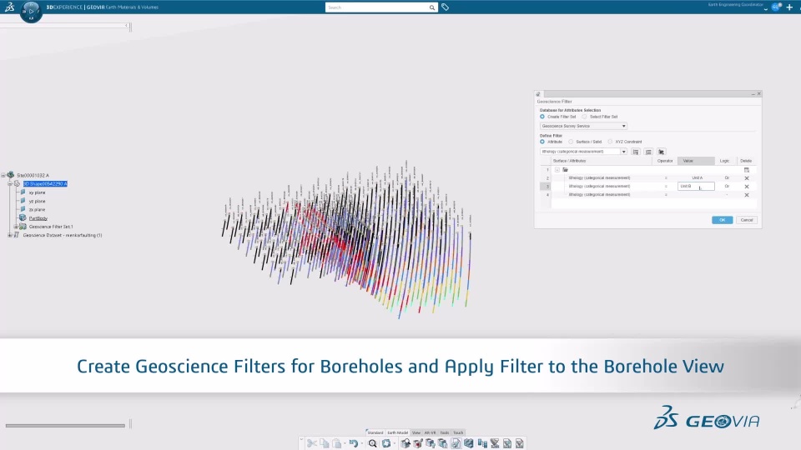Expand the Geoscience Dataset node
The width and height of the screenshot is (801, 450).
[x=10, y=235]
